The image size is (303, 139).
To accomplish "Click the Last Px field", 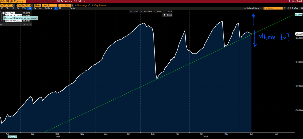I will tap(49, 5).
